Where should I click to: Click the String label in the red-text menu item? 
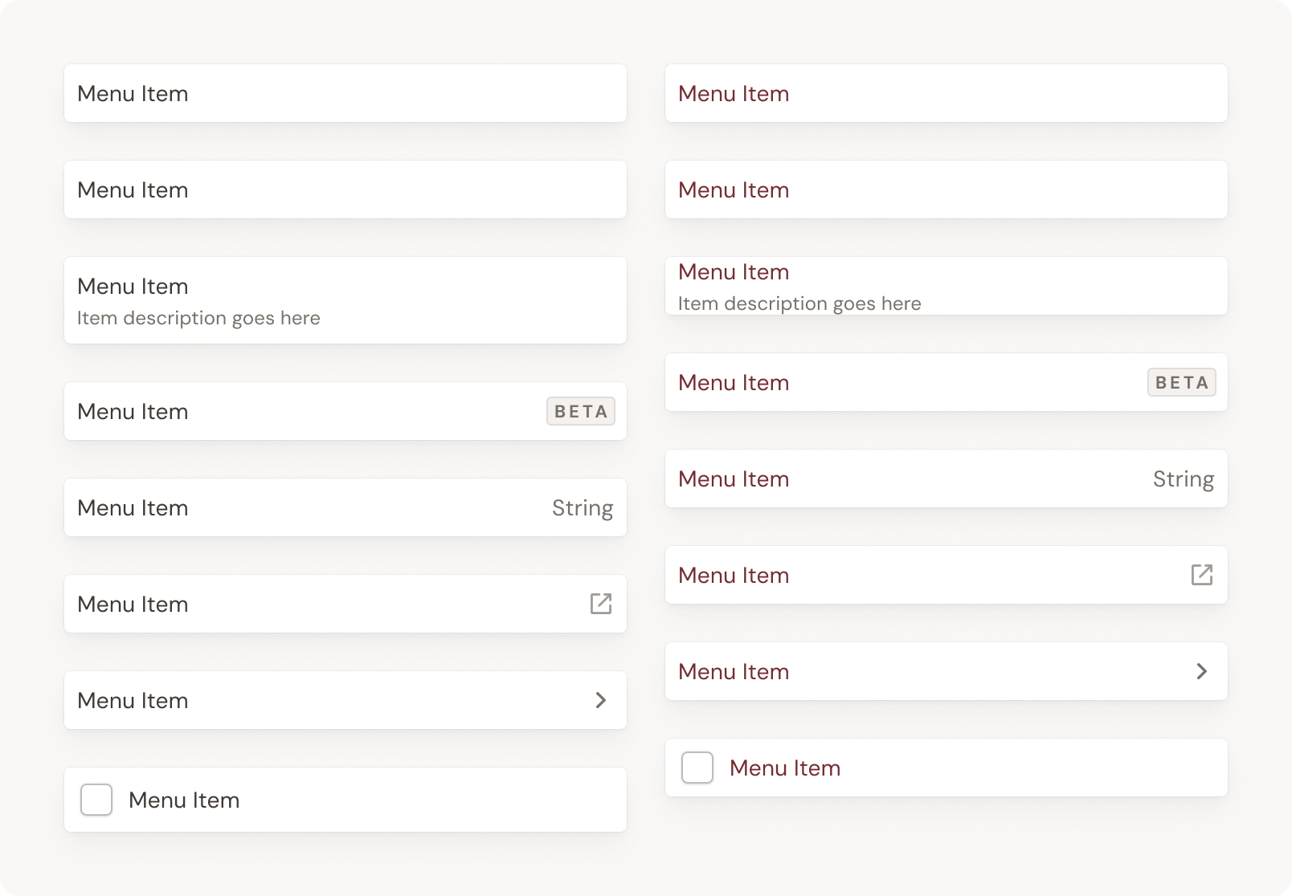[1184, 479]
